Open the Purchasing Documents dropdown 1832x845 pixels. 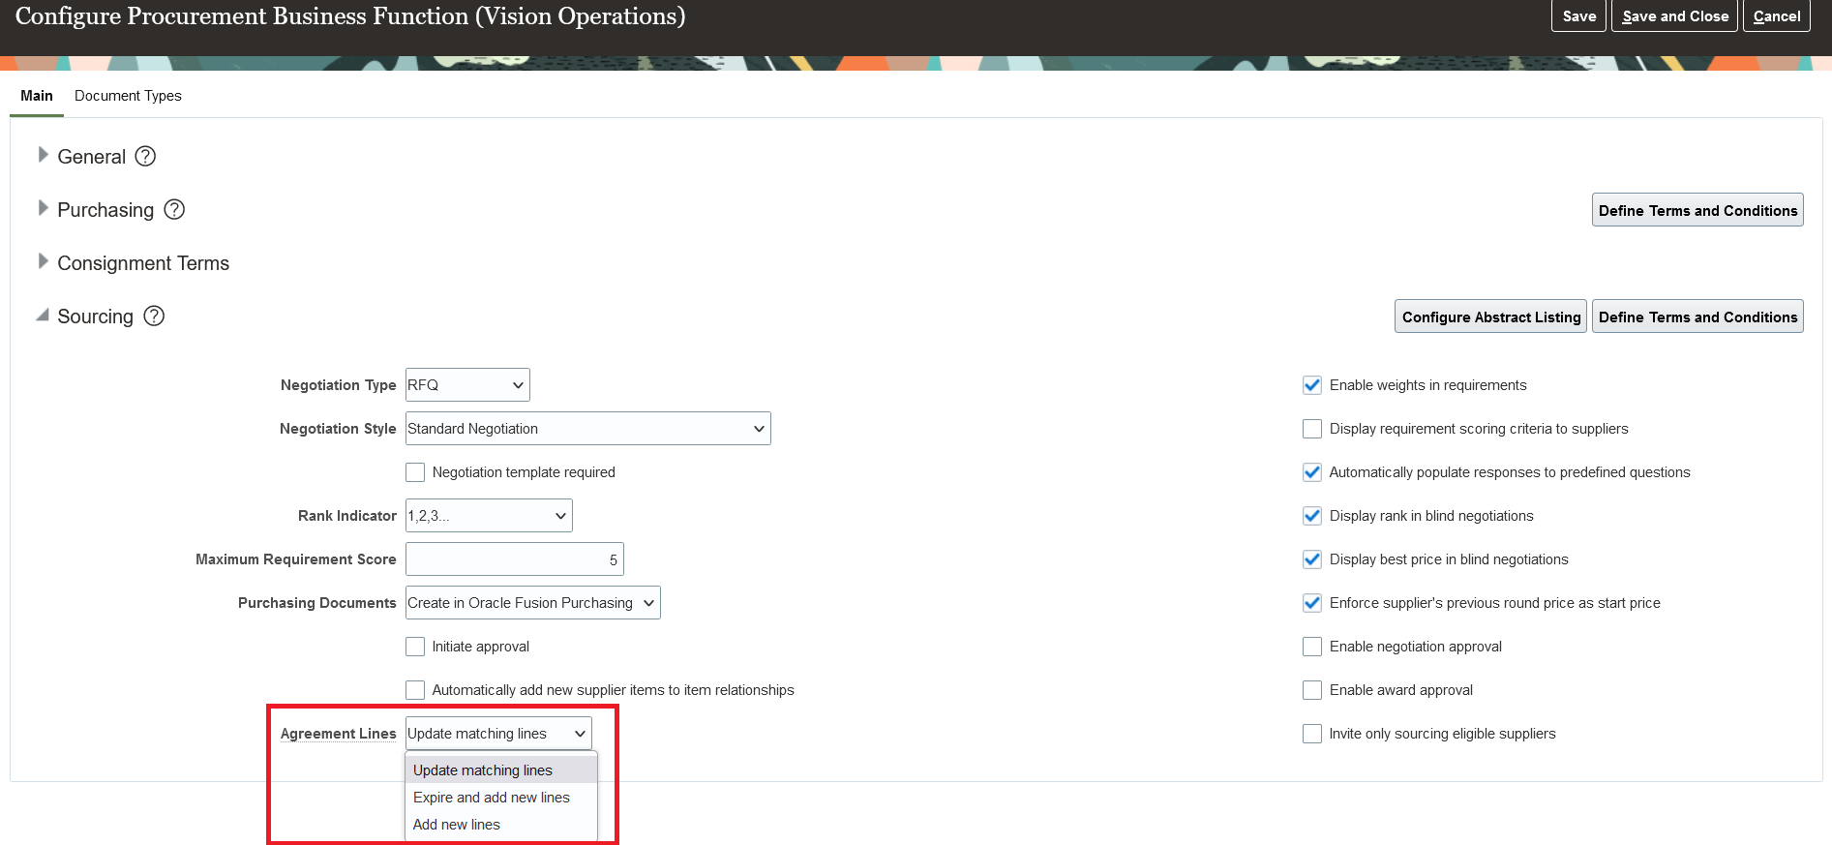532,602
